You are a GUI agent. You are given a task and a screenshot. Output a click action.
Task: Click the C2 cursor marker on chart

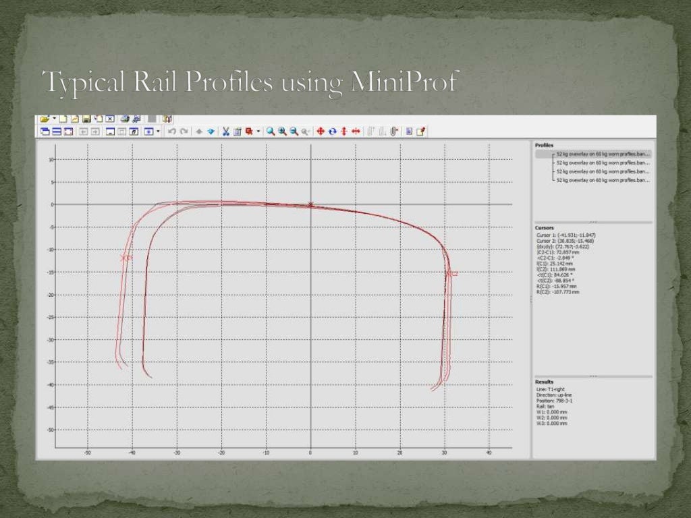coord(451,274)
